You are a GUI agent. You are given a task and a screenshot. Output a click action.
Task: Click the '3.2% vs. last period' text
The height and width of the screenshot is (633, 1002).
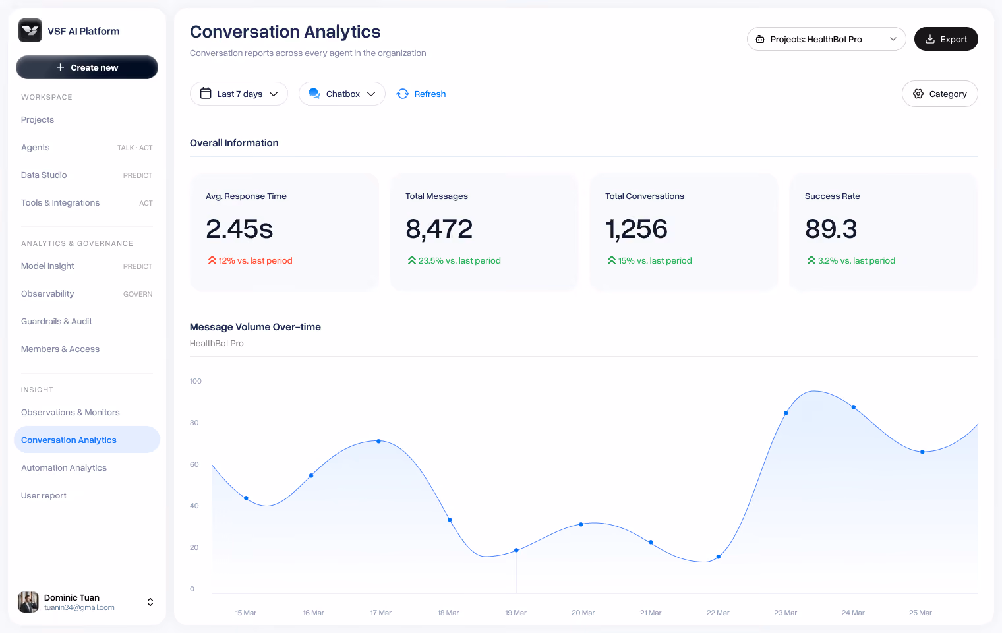[x=856, y=260]
